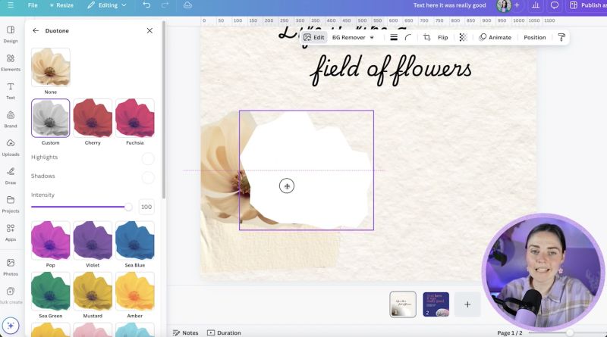Open the Apps sidebar panel
The height and width of the screenshot is (337, 607).
[x=11, y=232]
